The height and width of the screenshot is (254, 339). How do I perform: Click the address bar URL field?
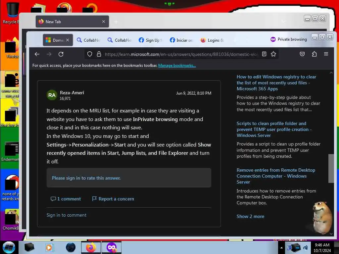(181, 54)
